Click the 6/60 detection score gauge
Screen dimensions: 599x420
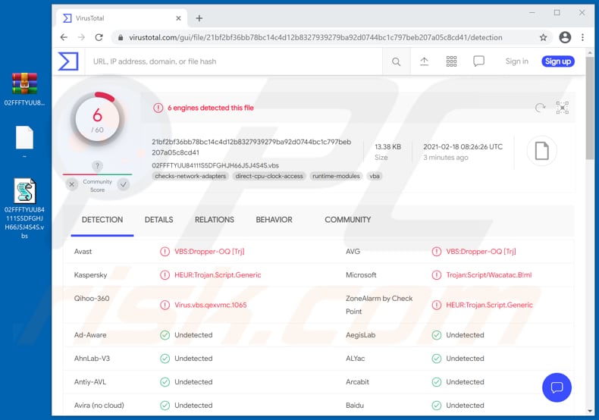pos(97,119)
